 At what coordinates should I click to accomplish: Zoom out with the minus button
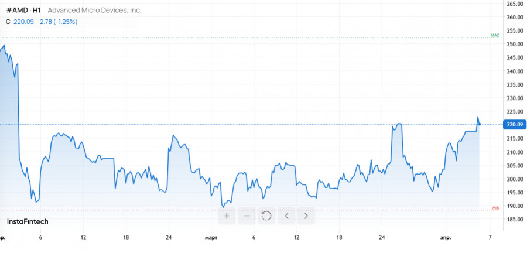click(x=247, y=216)
